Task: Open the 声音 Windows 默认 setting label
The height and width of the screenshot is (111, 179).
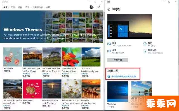Action: 118,52
